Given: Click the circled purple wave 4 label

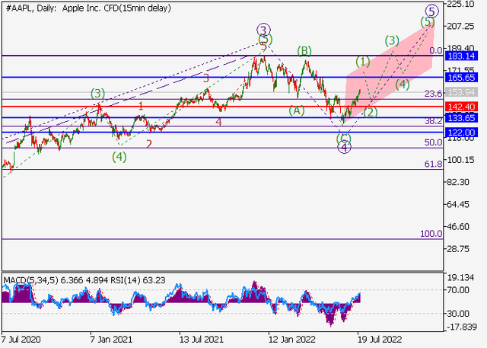Looking at the screenshot, I should 344,147.
